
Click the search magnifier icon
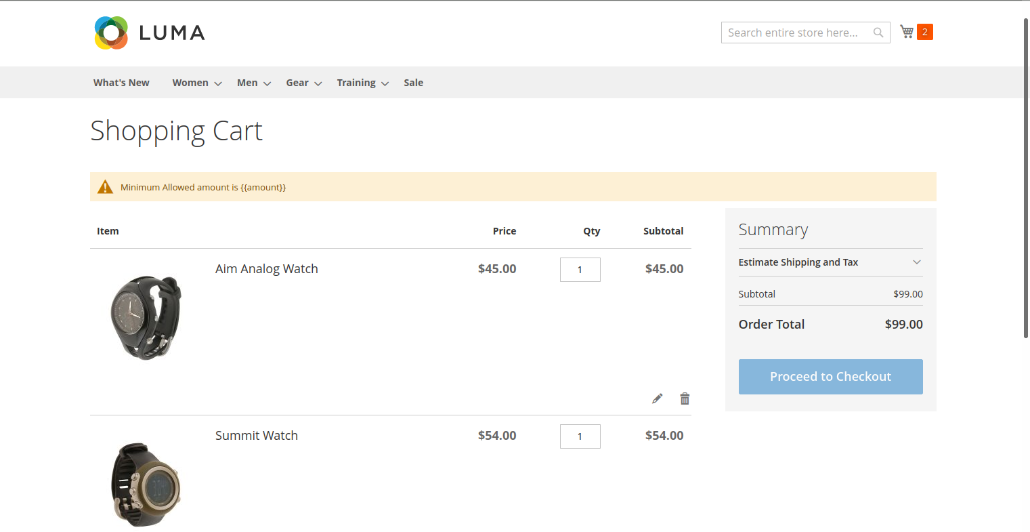pyautogui.click(x=878, y=33)
